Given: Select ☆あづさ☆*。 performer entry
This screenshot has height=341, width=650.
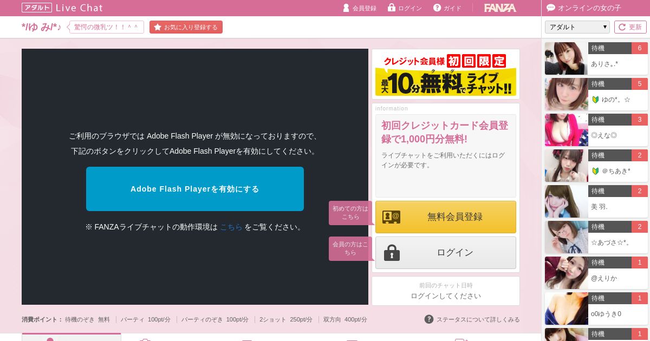Looking at the screenshot, I should click(x=596, y=237).
